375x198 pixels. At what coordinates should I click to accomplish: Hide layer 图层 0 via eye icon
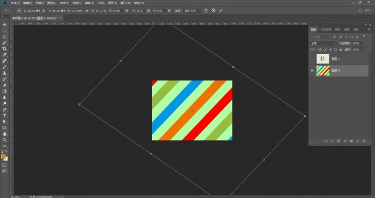[x=312, y=71]
